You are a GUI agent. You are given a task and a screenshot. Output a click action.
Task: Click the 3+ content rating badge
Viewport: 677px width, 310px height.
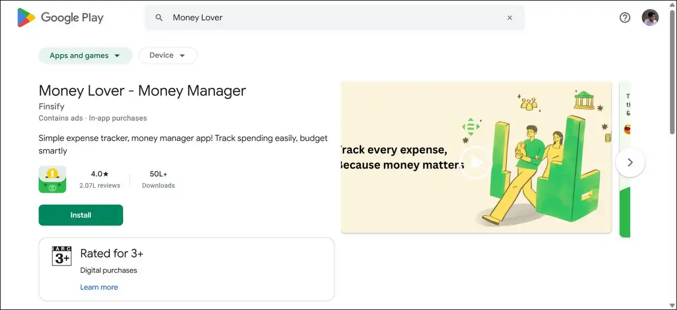pyautogui.click(x=61, y=255)
